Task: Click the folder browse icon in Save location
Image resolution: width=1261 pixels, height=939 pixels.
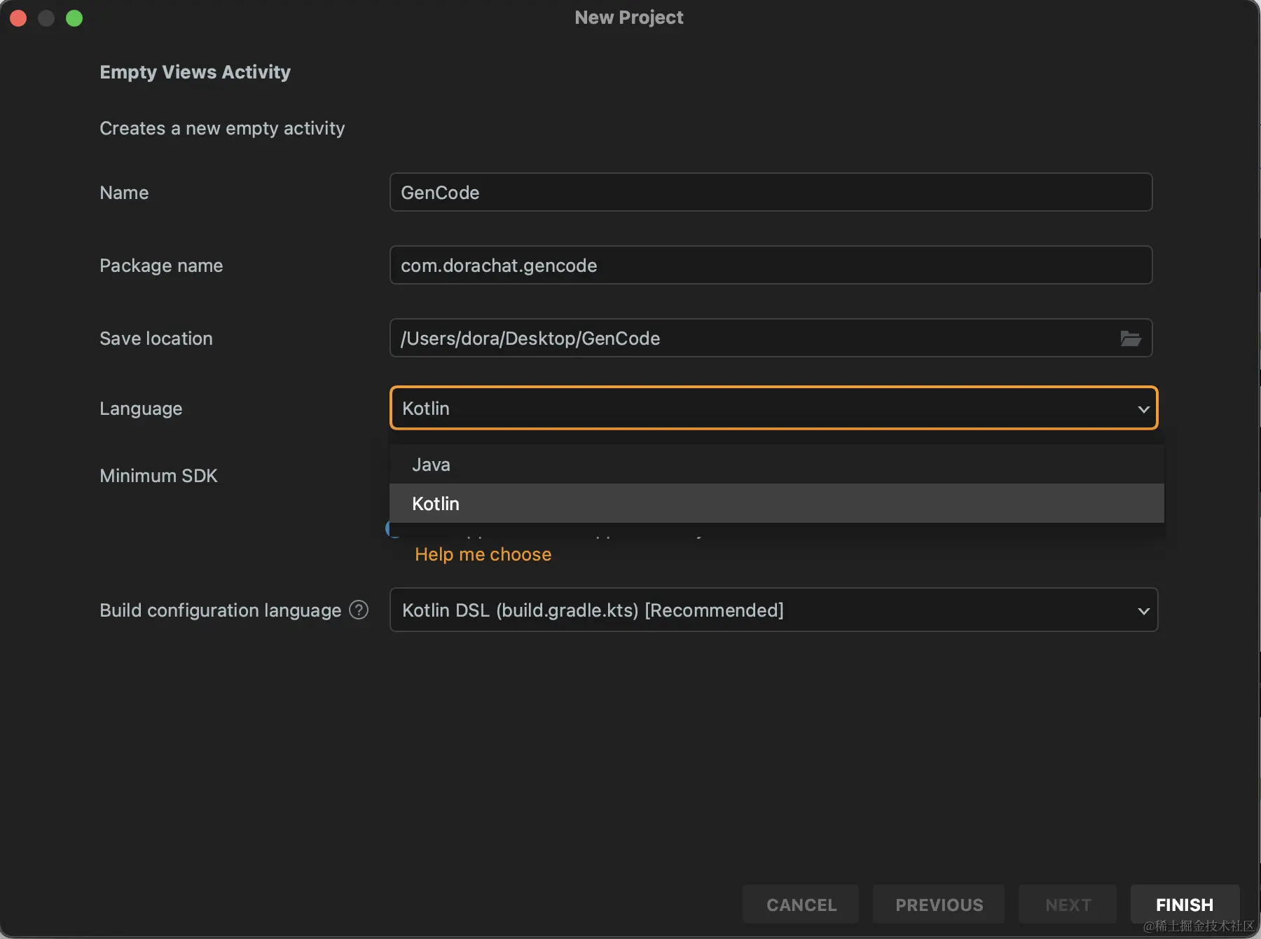Action: [x=1130, y=338]
